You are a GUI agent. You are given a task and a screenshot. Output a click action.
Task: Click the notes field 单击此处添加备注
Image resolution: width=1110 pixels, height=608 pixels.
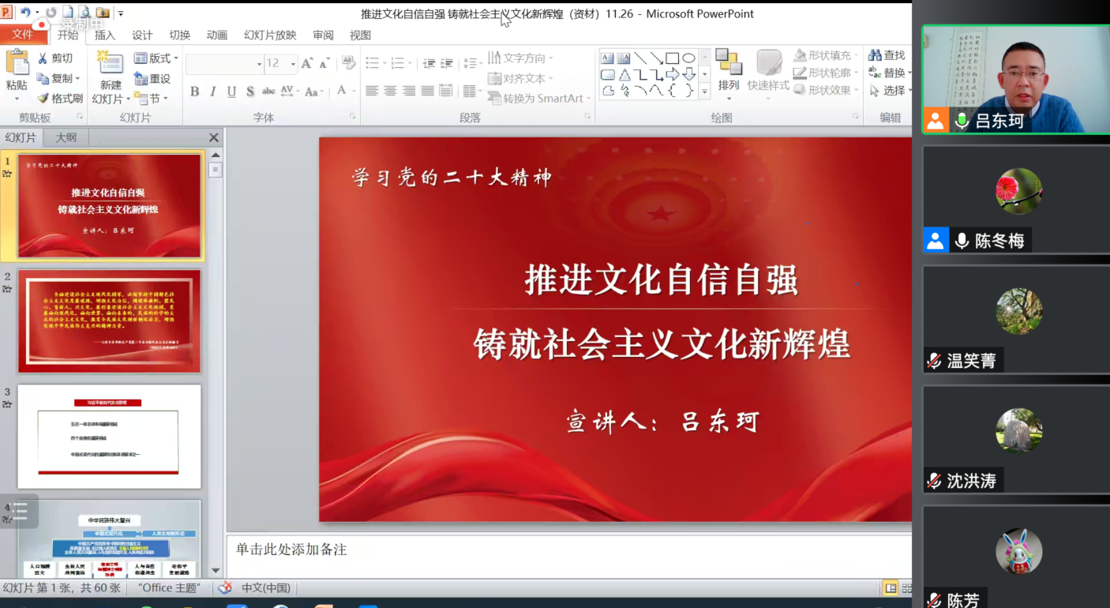point(568,556)
